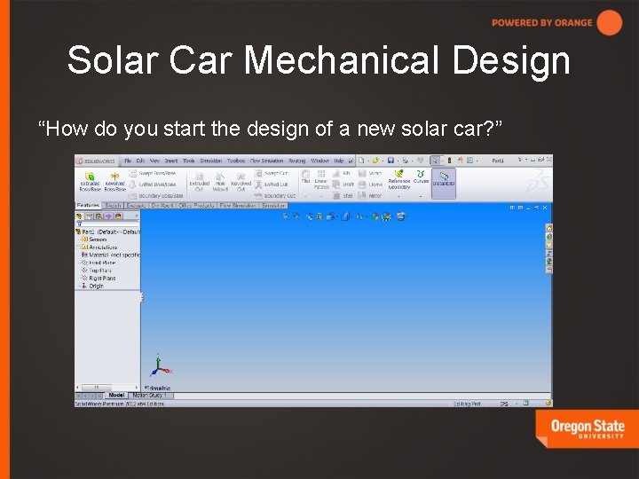This screenshot has height=479, width=639.
Task: Click the Save disk icon
Action: click(x=390, y=161)
